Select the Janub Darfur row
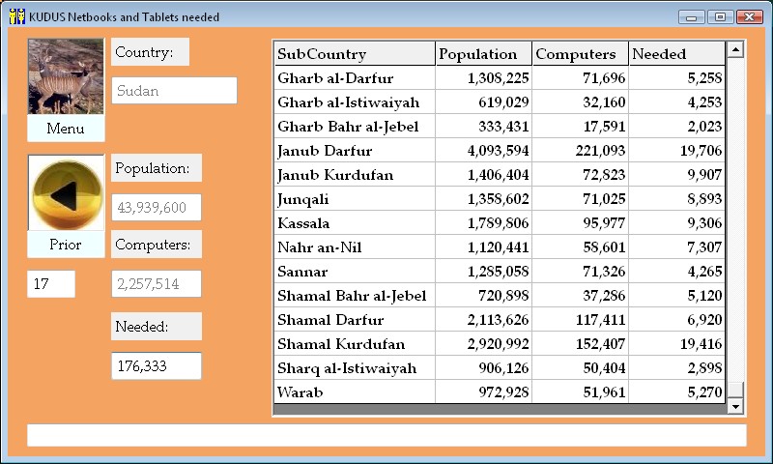This screenshot has height=464, width=773. point(354,151)
